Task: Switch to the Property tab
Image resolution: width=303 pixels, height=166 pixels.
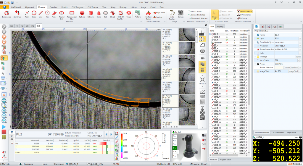Action: click(x=220, y=26)
